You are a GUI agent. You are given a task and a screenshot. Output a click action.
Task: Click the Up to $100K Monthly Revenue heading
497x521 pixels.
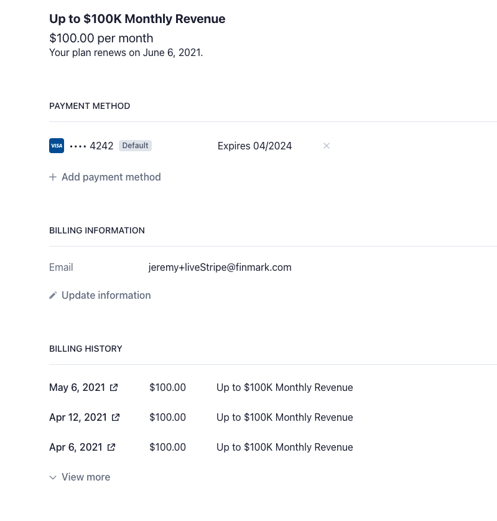pos(137,19)
